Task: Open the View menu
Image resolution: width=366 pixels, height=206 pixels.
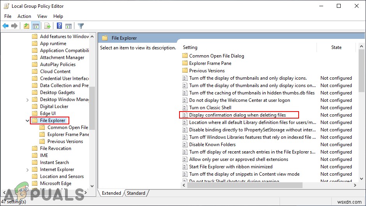Action: click(x=42, y=16)
